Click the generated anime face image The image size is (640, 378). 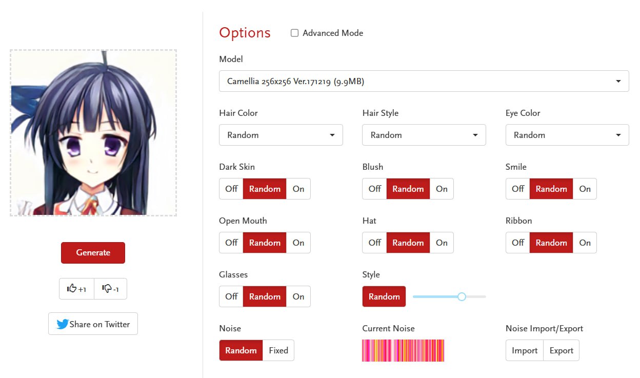[x=93, y=133]
